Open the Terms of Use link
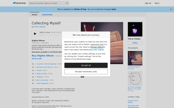174x108 pixels. coord(80,9)
